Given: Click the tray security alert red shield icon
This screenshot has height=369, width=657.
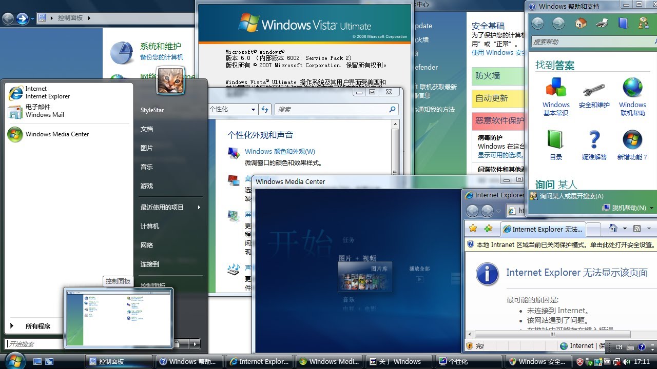Looking at the screenshot, I should click(580, 361).
